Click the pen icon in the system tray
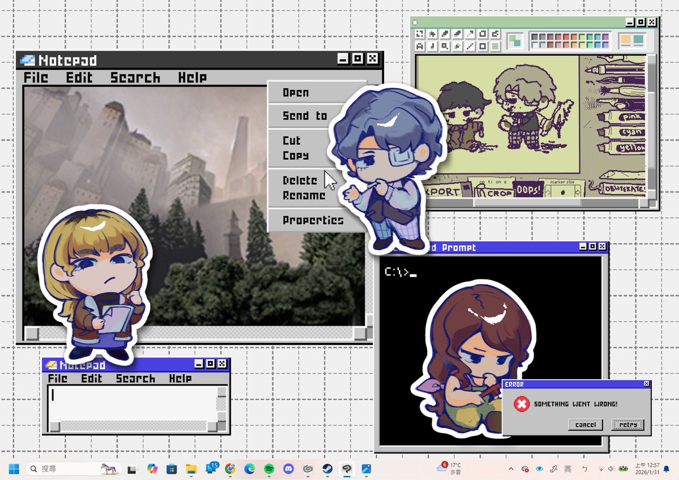This screenshot has width=679, height=480. 553,469
